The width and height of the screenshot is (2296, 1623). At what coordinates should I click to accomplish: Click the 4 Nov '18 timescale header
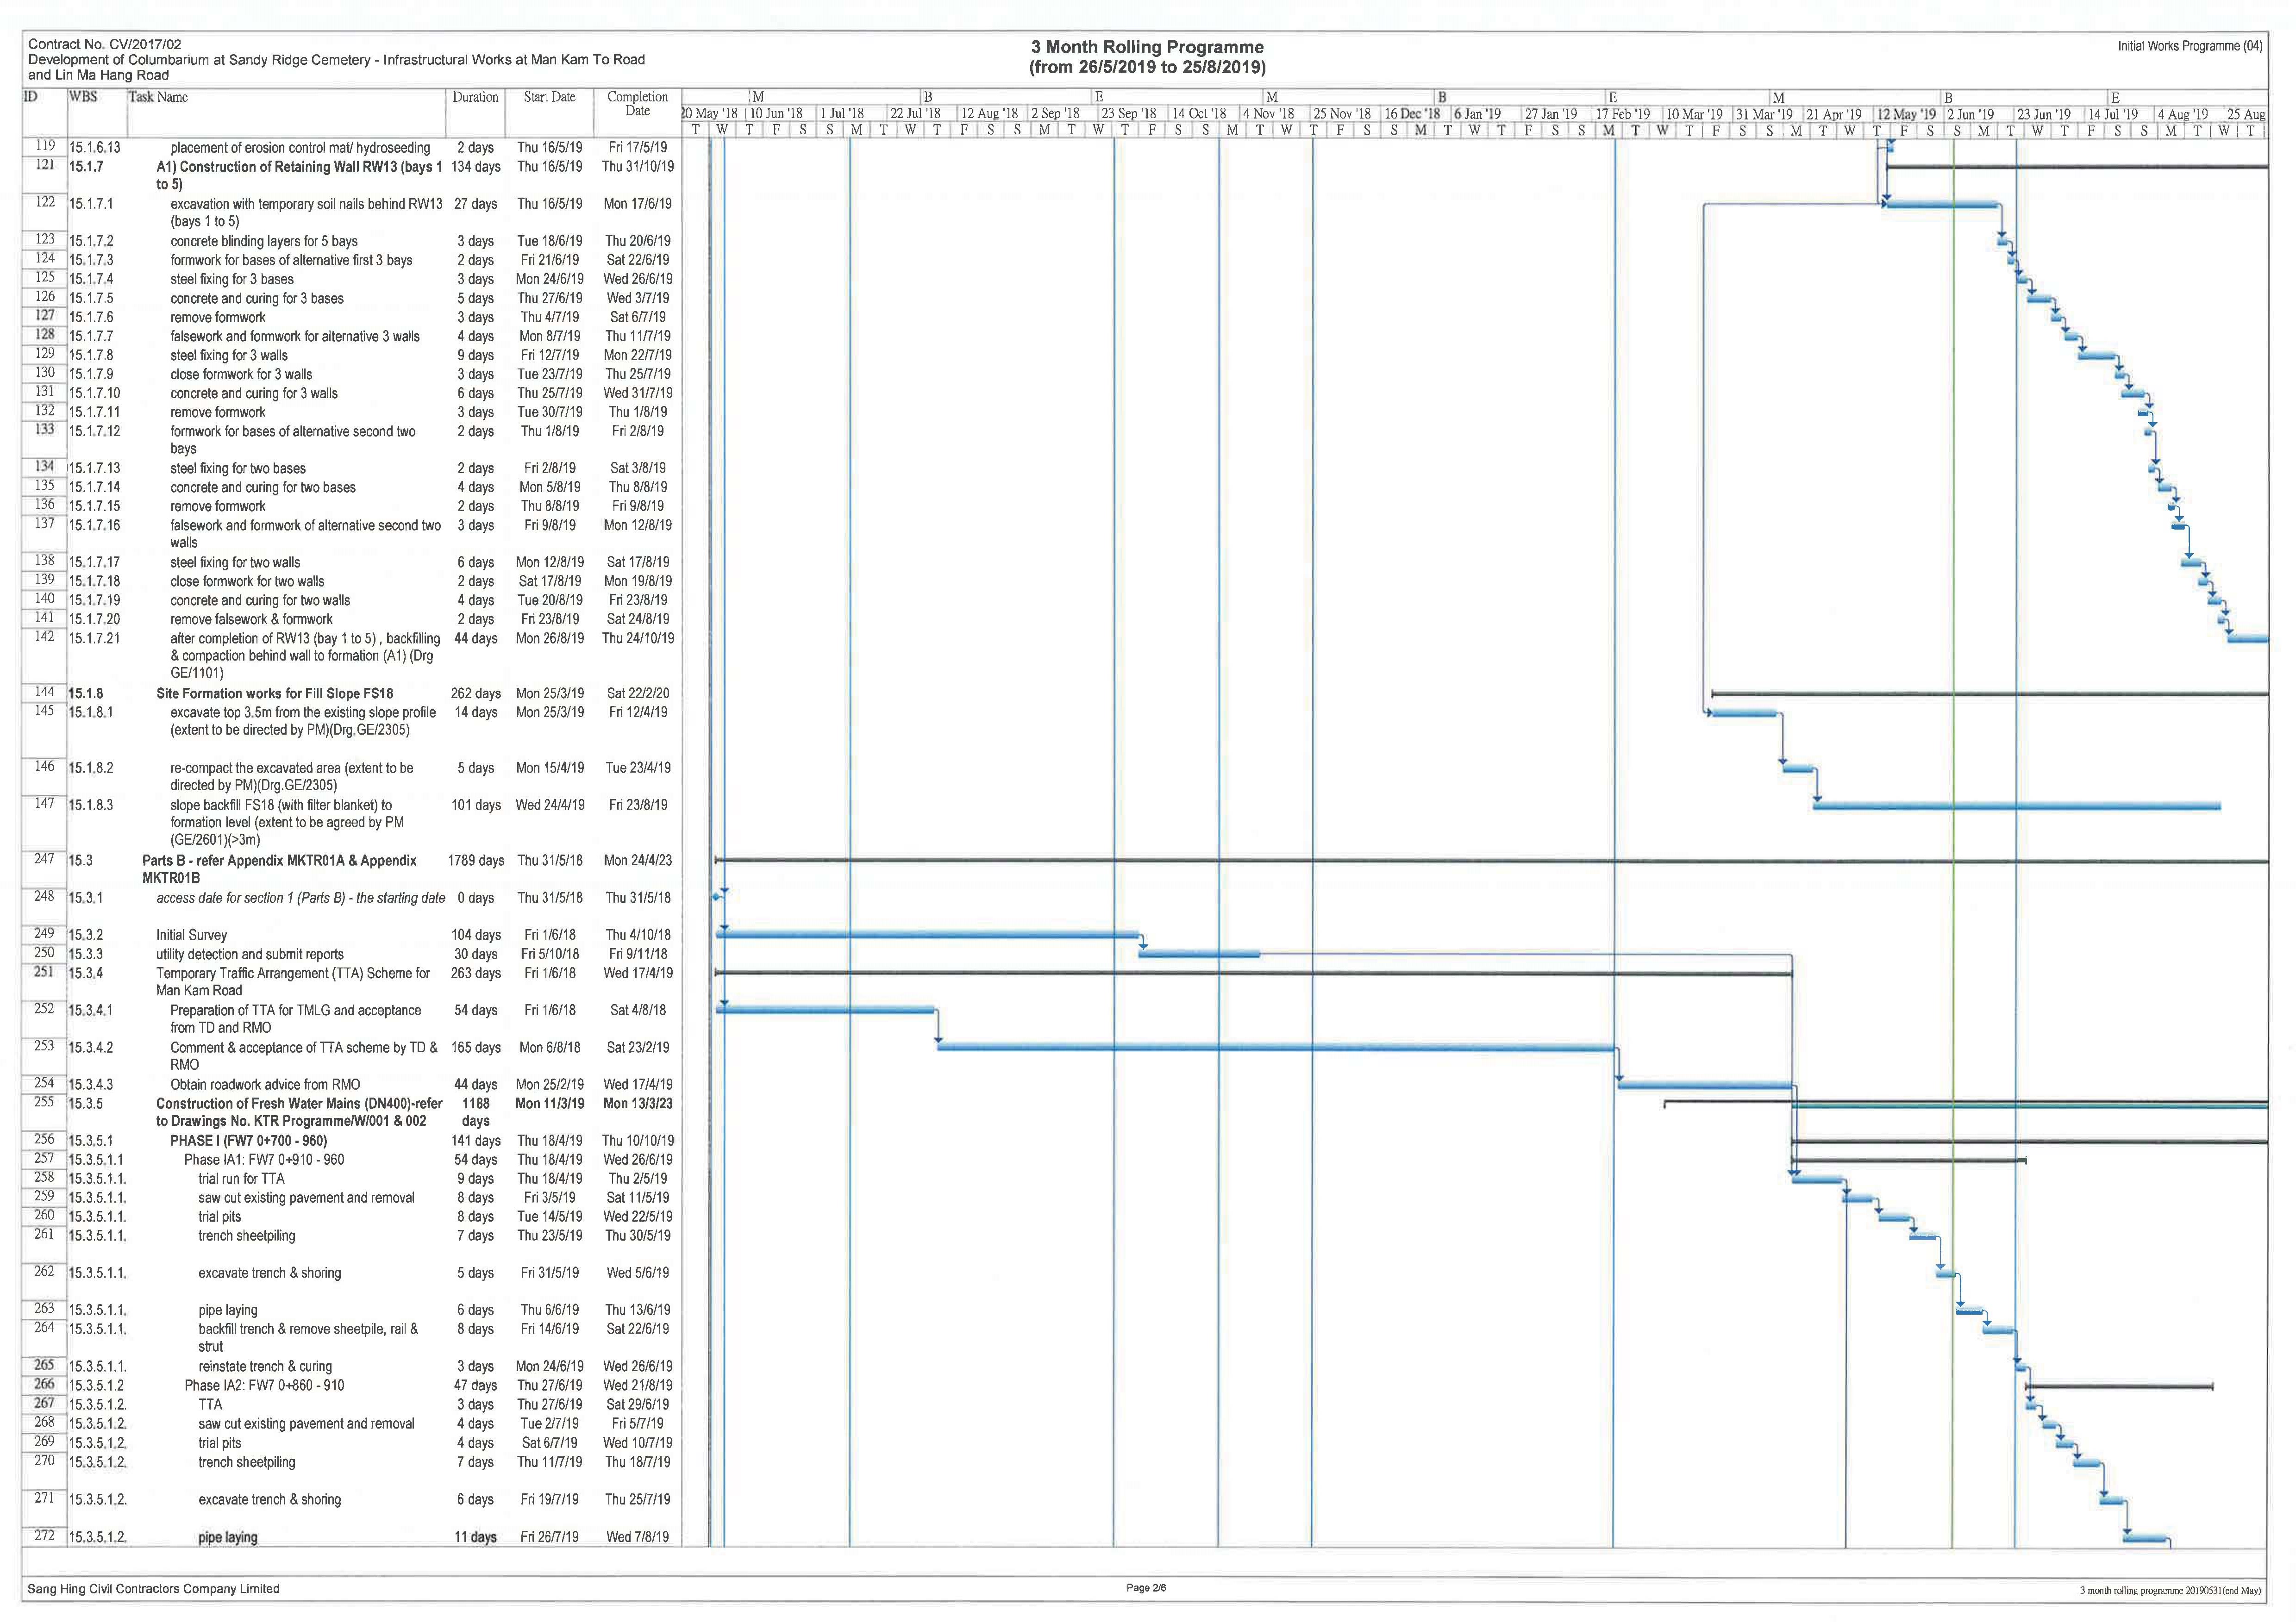[1268, 114]
